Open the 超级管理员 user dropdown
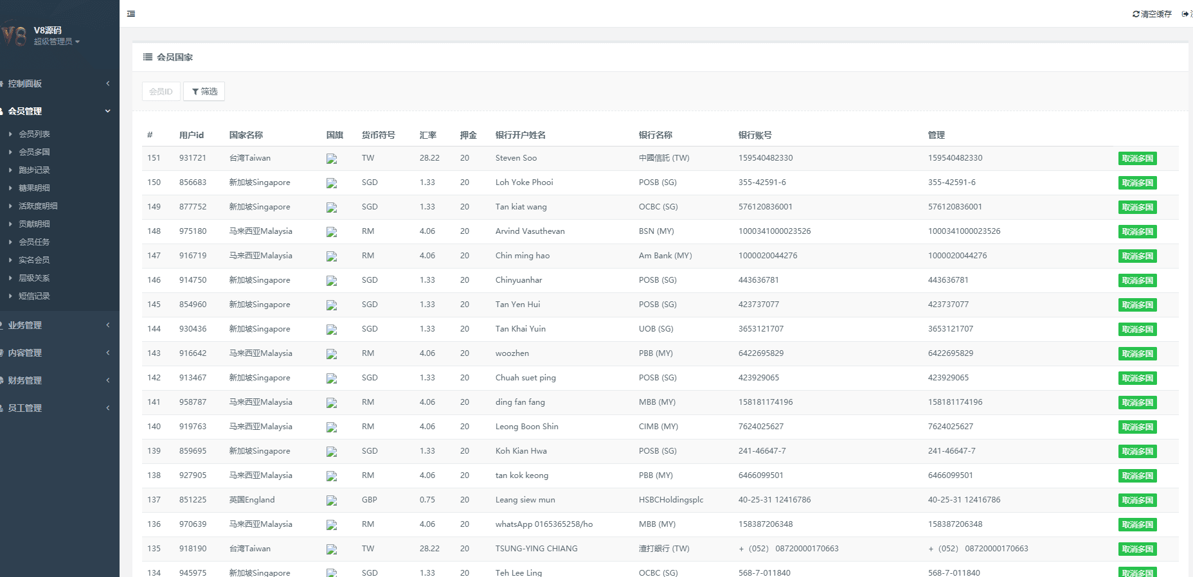 coord(57,42)
